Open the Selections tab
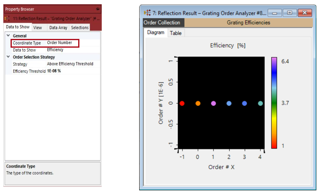320x194 pixels. [80, 27]
